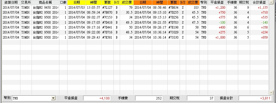Click order number #7L127

point(107,8)
